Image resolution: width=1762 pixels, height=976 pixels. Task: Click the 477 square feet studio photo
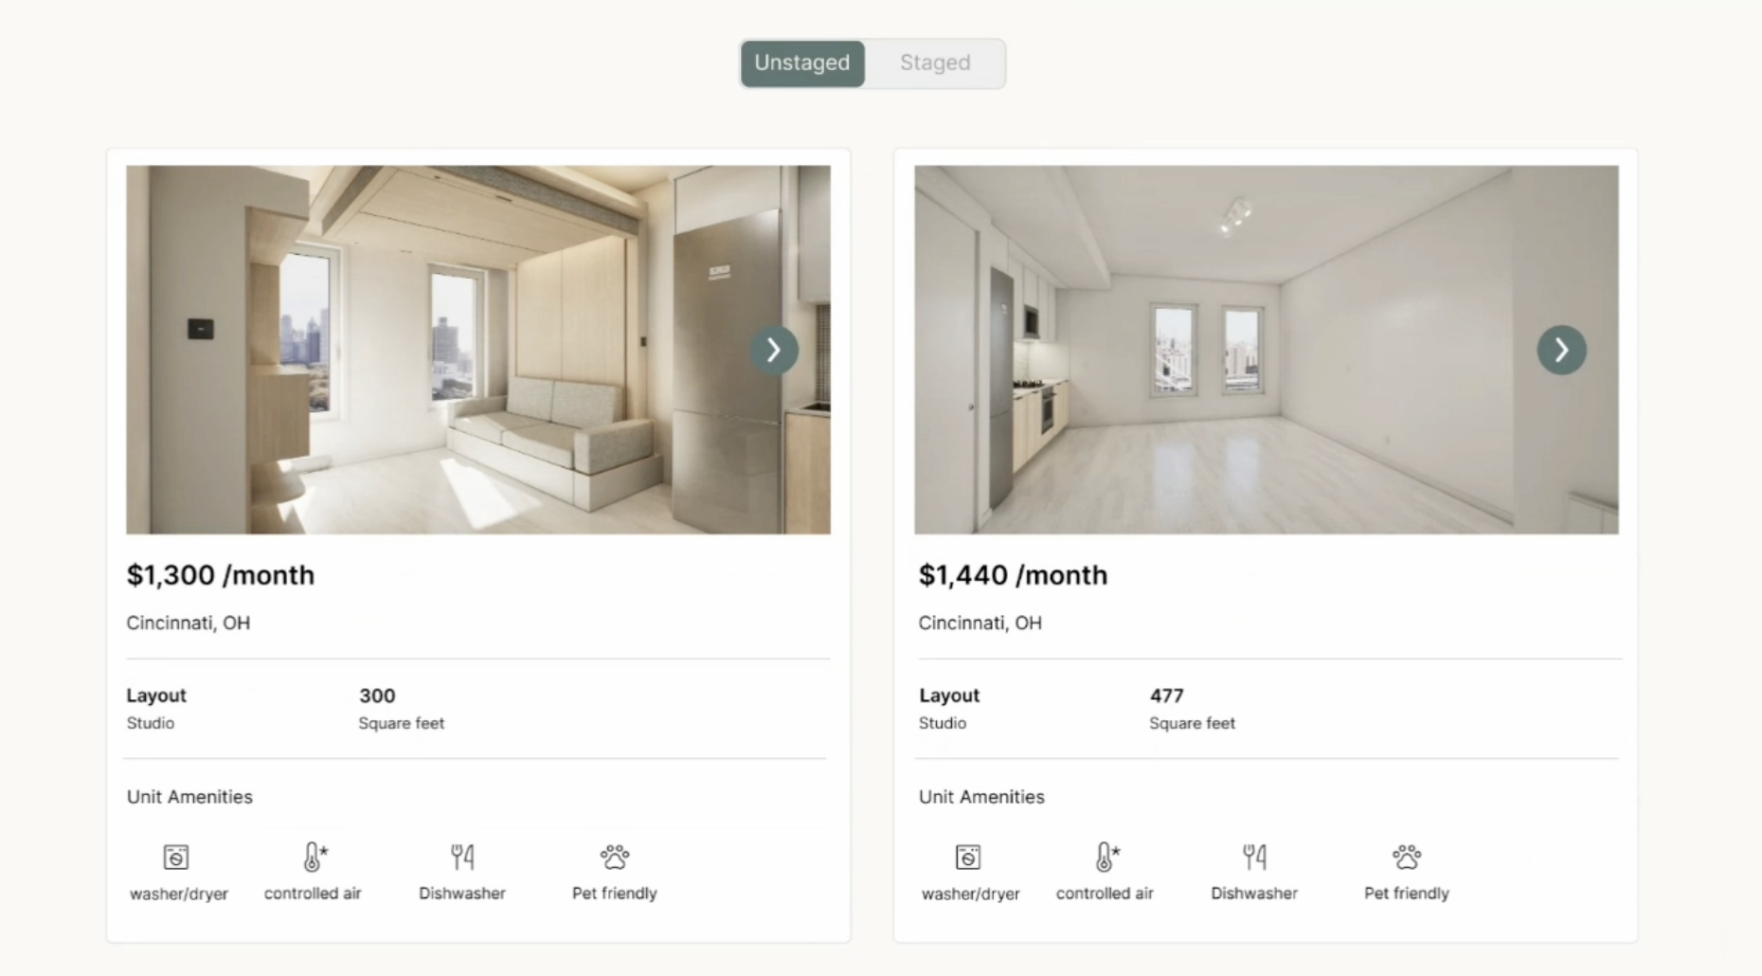coord(1267,350)
